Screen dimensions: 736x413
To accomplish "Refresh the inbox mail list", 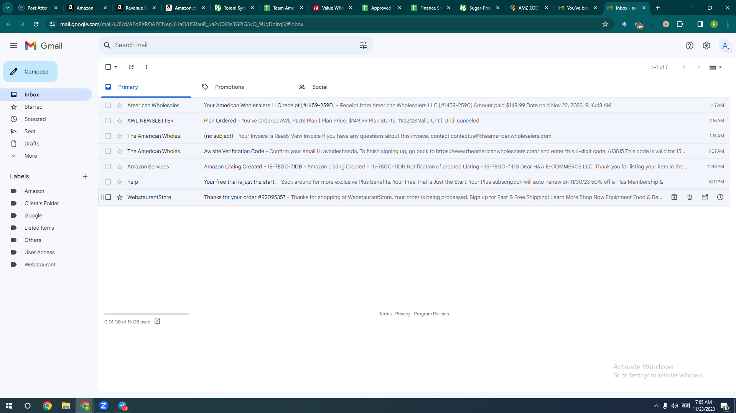I will point(131,67).
